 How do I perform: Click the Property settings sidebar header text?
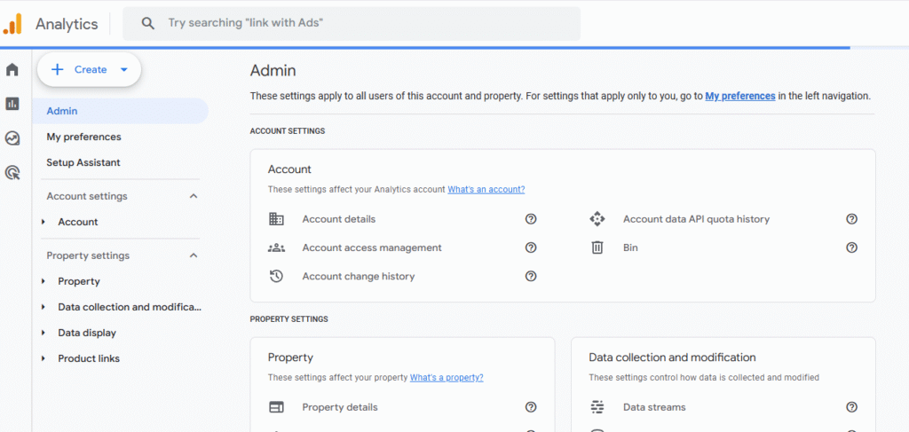click(88, 255)
